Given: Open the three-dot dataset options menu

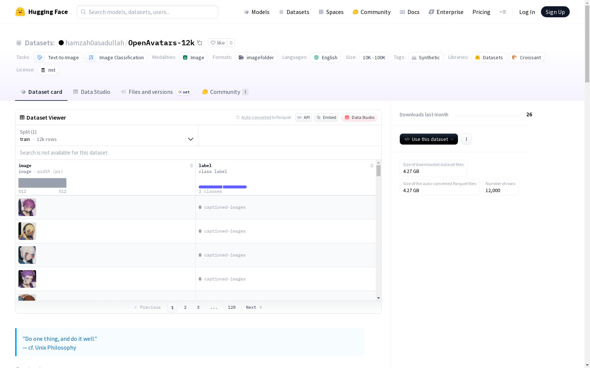Looking at the screenshot, I should [466, 139].
